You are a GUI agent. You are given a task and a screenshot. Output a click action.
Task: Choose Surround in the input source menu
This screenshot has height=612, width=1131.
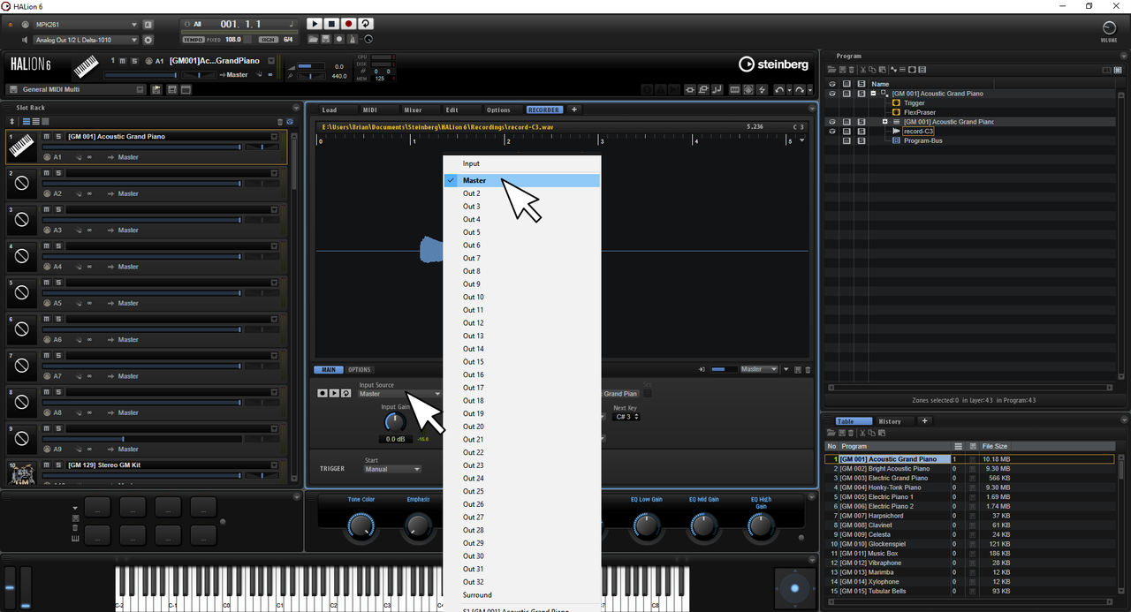[522, 595]
